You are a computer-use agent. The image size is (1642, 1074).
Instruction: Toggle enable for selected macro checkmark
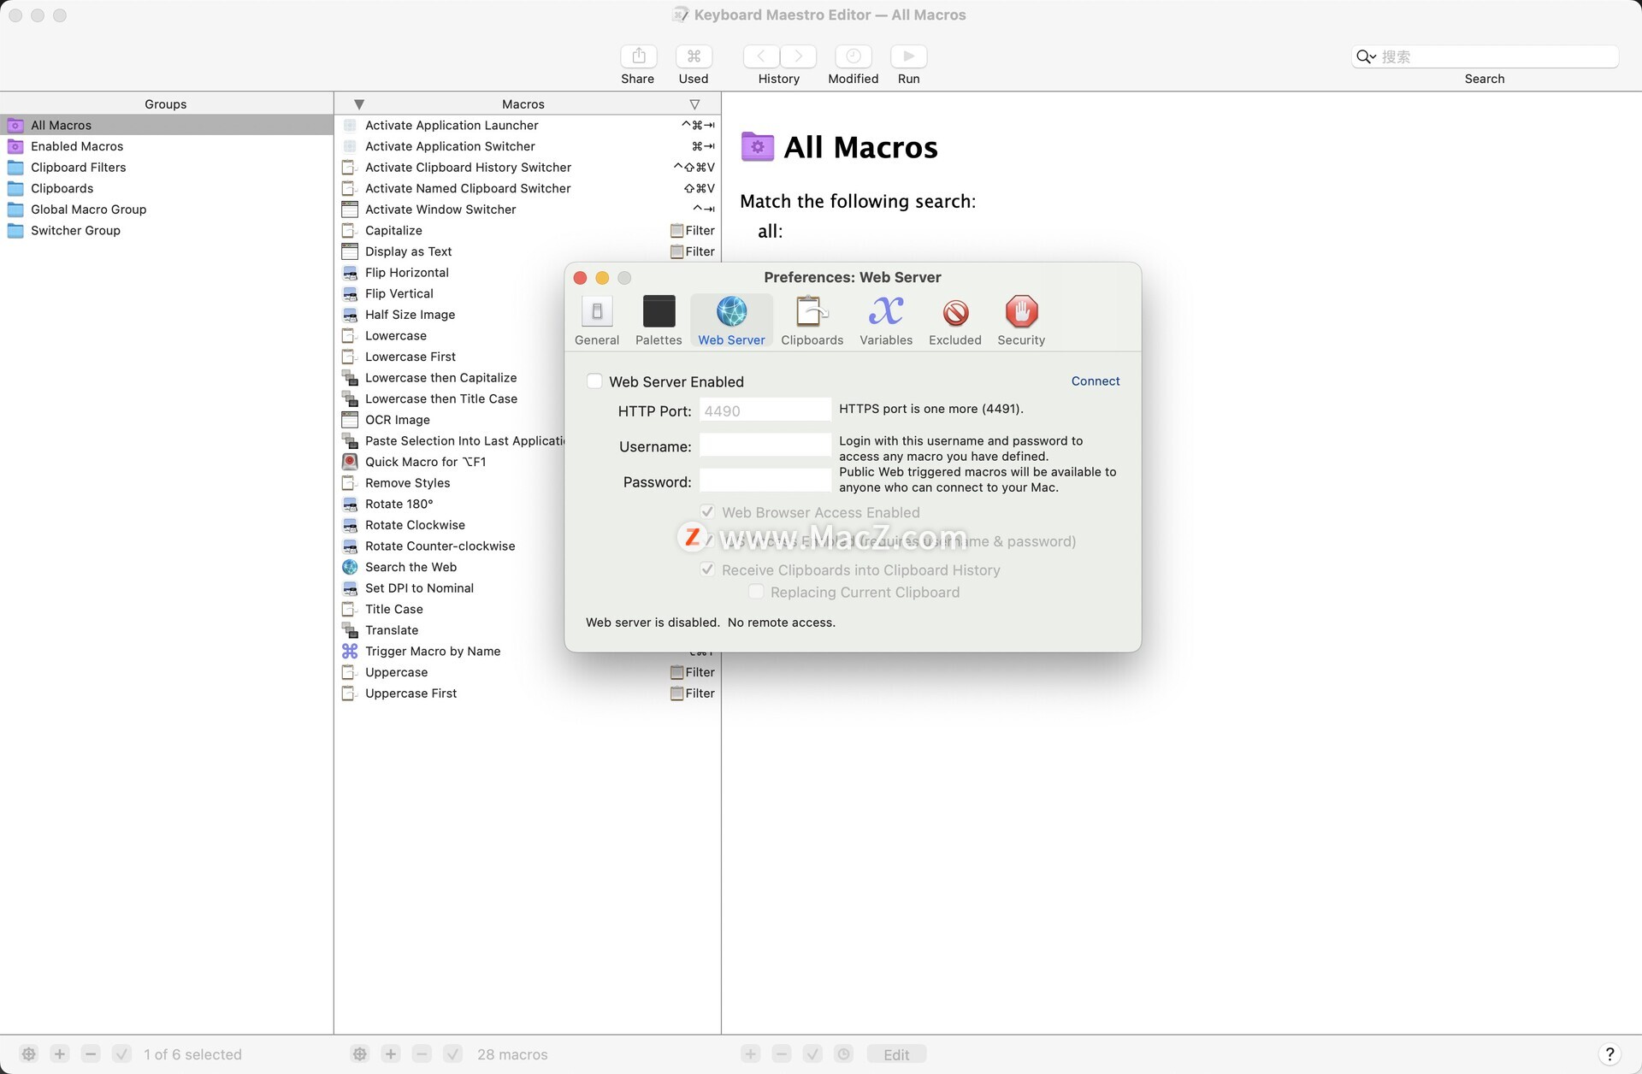[x=453, y=1054]
